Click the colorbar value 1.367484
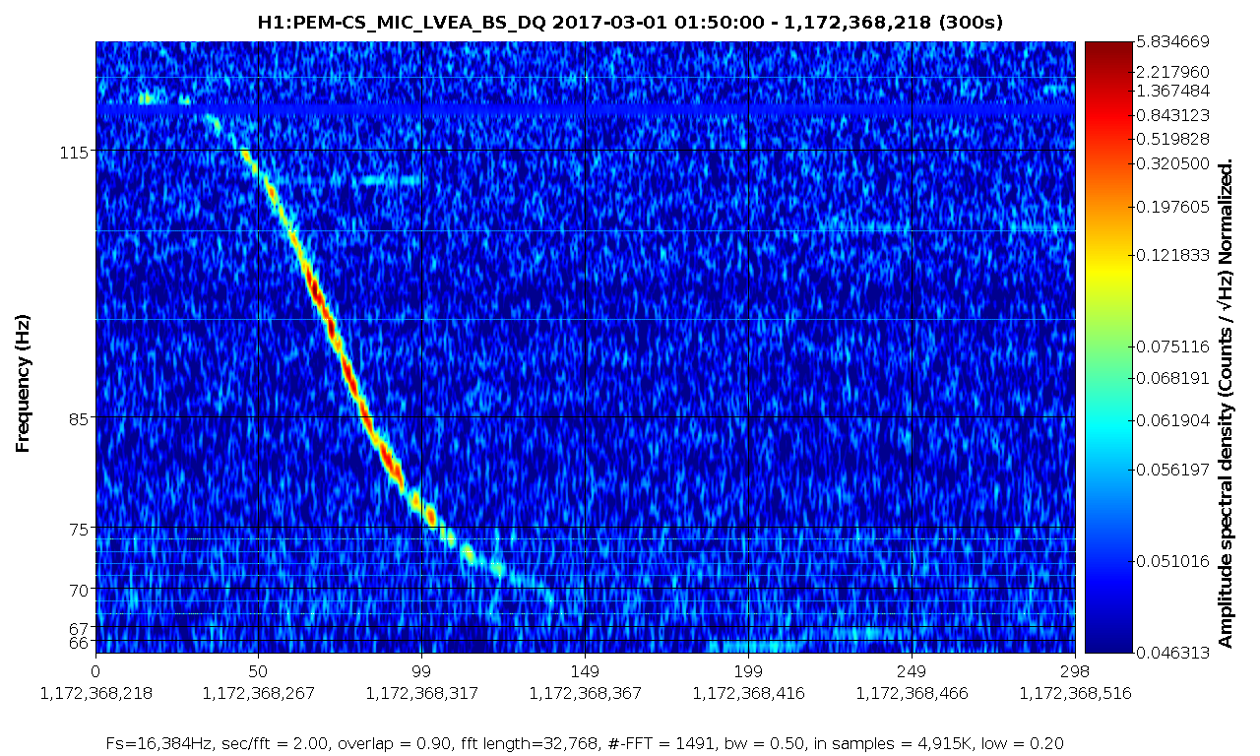Viewport: 1260px width, 756px height. tap(1171, 91)
